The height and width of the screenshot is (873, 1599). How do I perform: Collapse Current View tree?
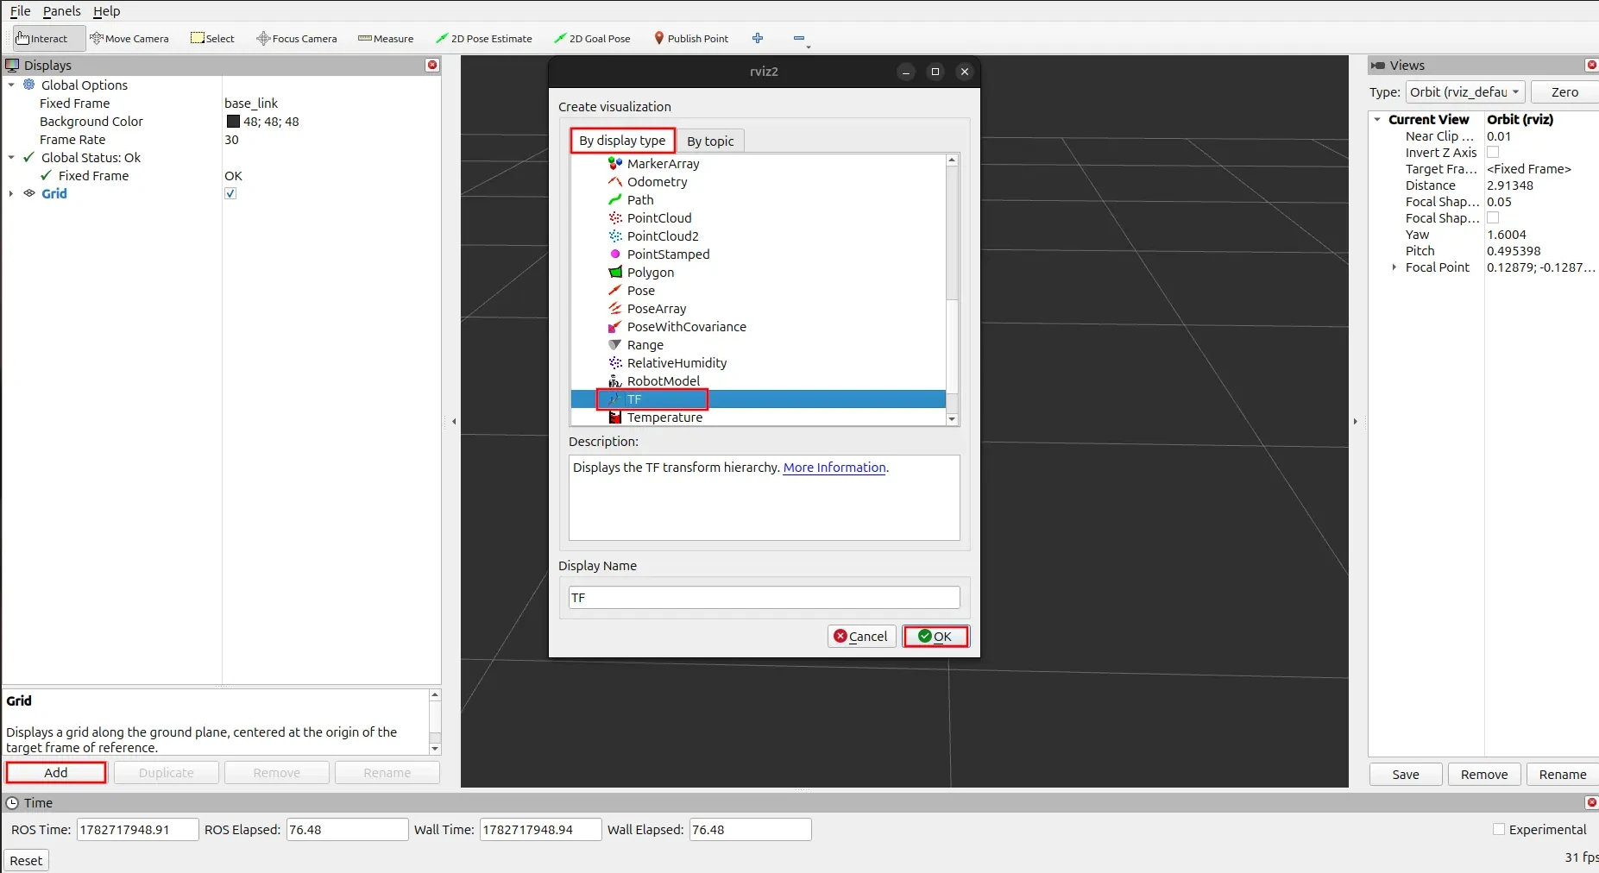tap(1377, 120)
